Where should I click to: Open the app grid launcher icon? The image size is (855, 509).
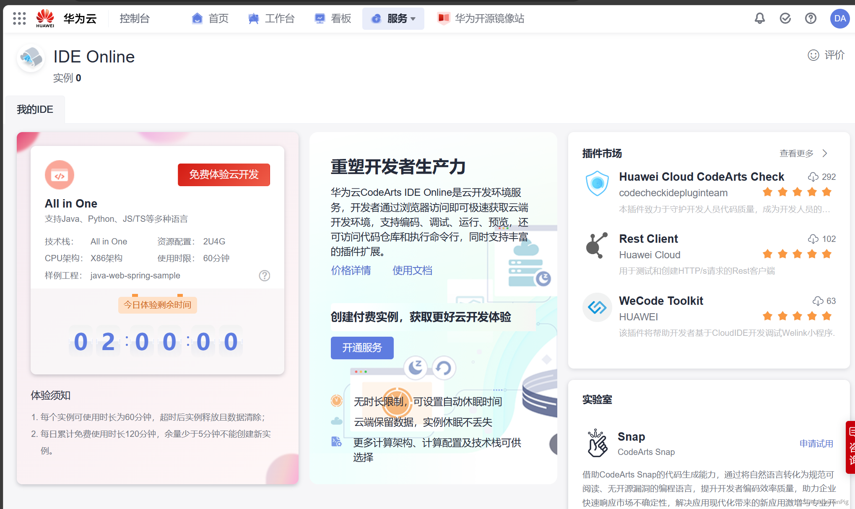click(x=19, y=18)
